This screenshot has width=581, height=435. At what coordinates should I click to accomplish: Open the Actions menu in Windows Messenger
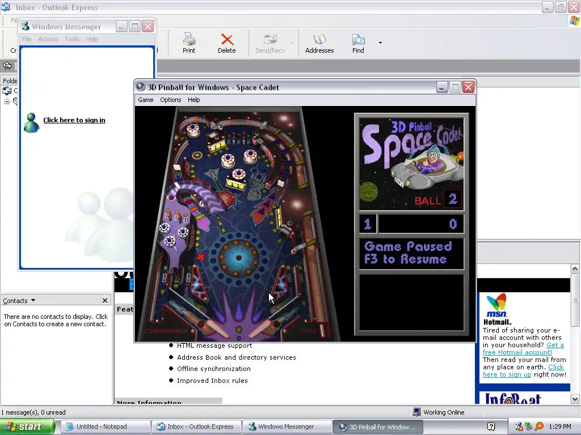(x=48, y=39)
